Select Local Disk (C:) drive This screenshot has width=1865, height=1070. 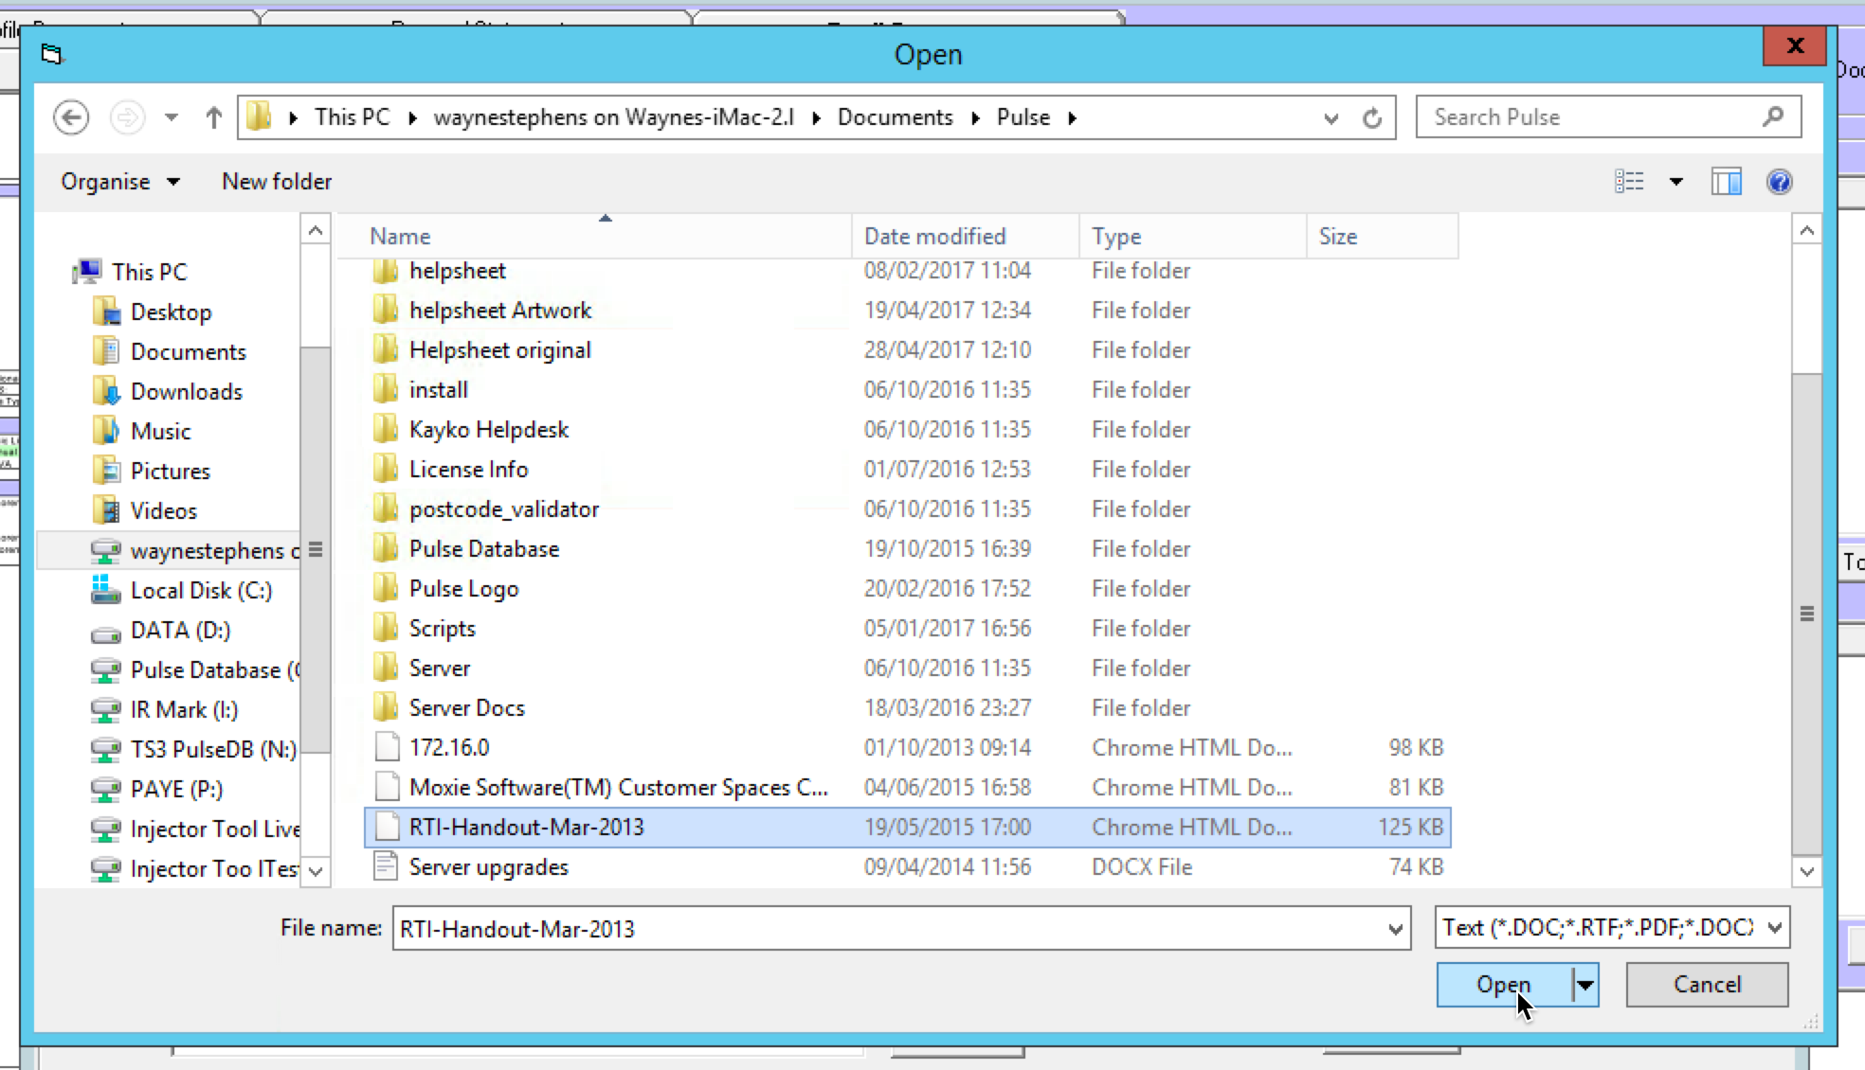click(x=200, y=591)
